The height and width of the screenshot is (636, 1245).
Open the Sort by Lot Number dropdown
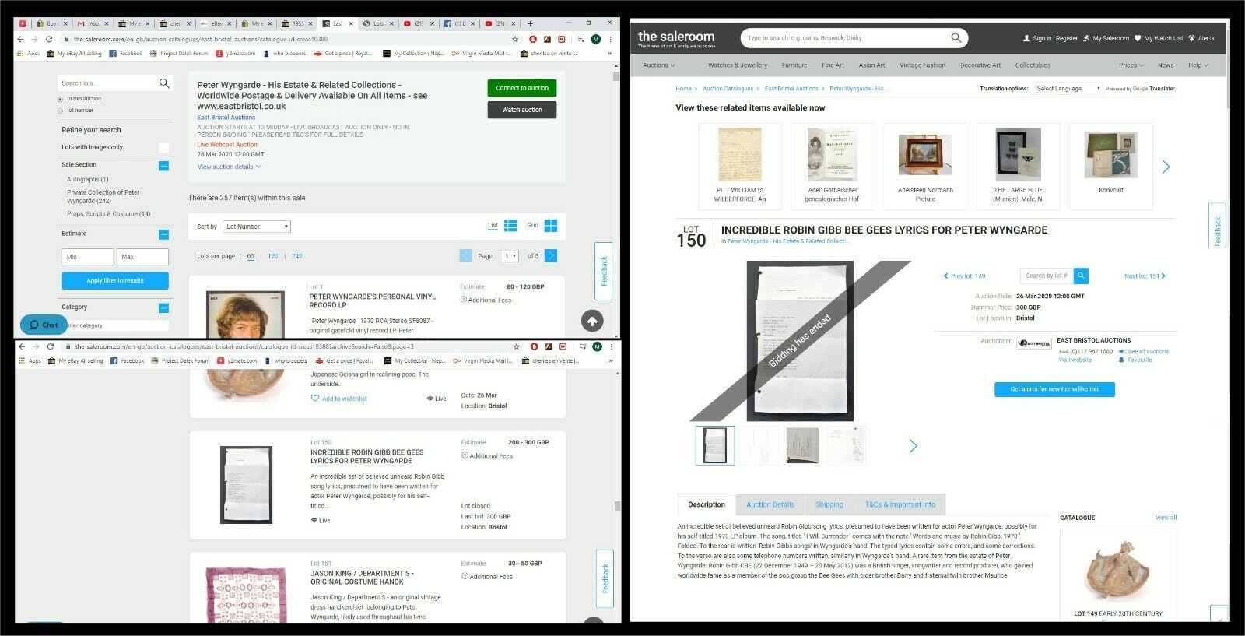pyautogui.click(x=257, y=227)
